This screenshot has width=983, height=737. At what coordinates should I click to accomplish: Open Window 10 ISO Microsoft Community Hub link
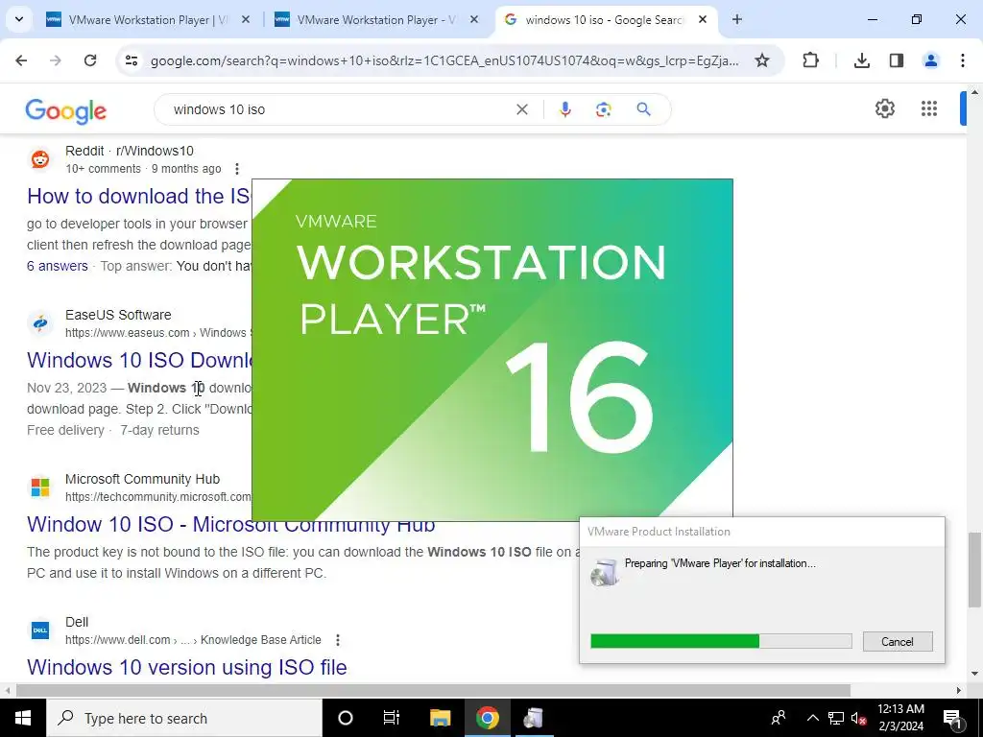tap(230, 525)
